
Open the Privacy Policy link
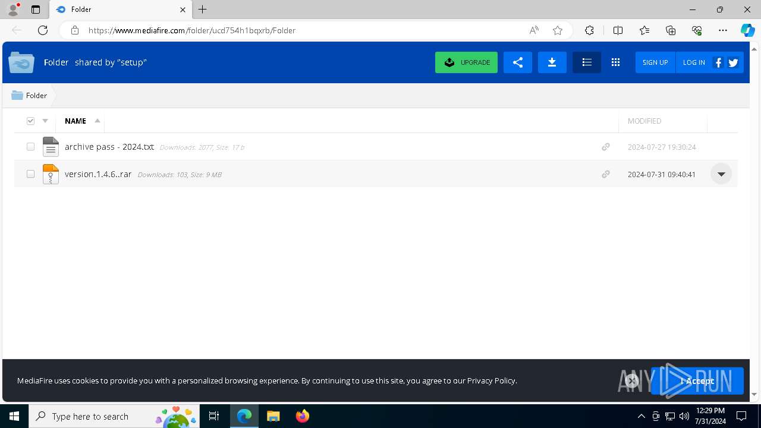[x=491, y=380]
